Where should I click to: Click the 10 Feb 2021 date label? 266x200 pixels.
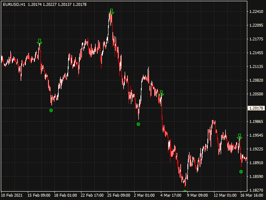click(x=12, y=195)
